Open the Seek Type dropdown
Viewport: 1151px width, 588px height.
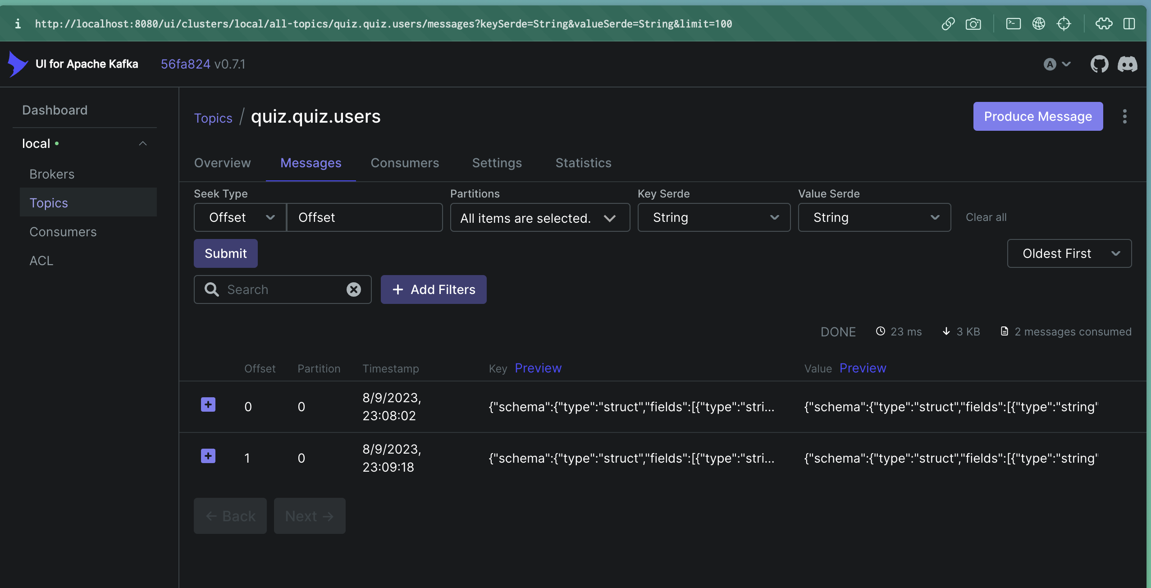point(239,217)
